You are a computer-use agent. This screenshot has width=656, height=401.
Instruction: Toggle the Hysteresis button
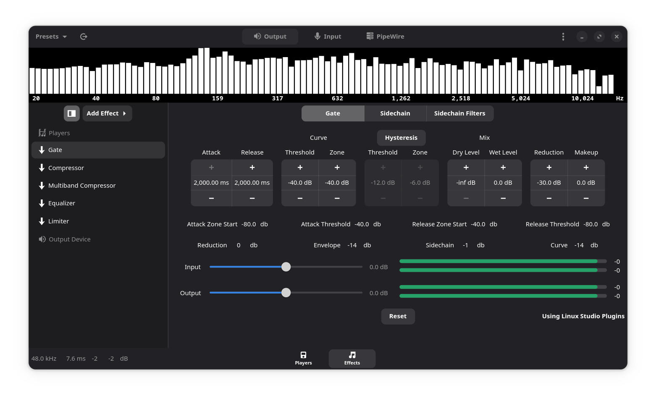pyautogui.click(x=401, y=138)
